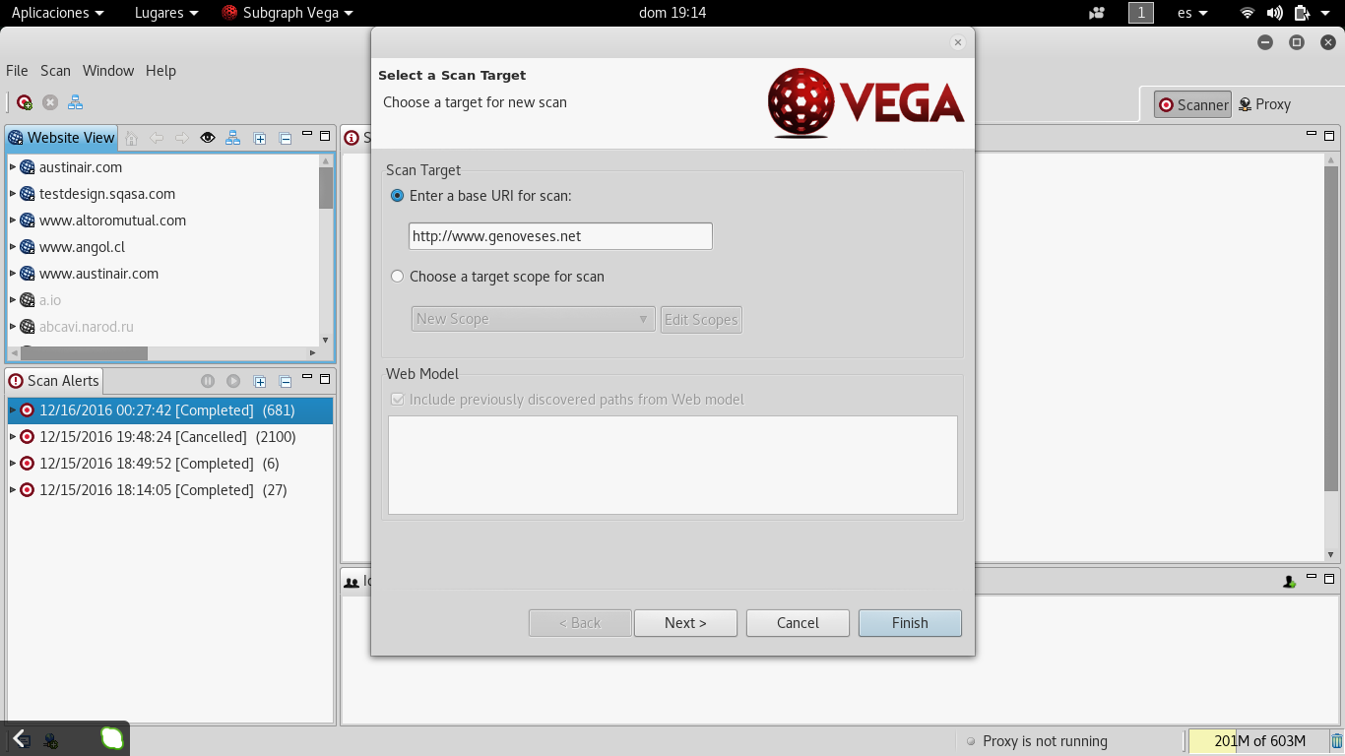Switch to the Scanner perspective

pos(1192,104)
